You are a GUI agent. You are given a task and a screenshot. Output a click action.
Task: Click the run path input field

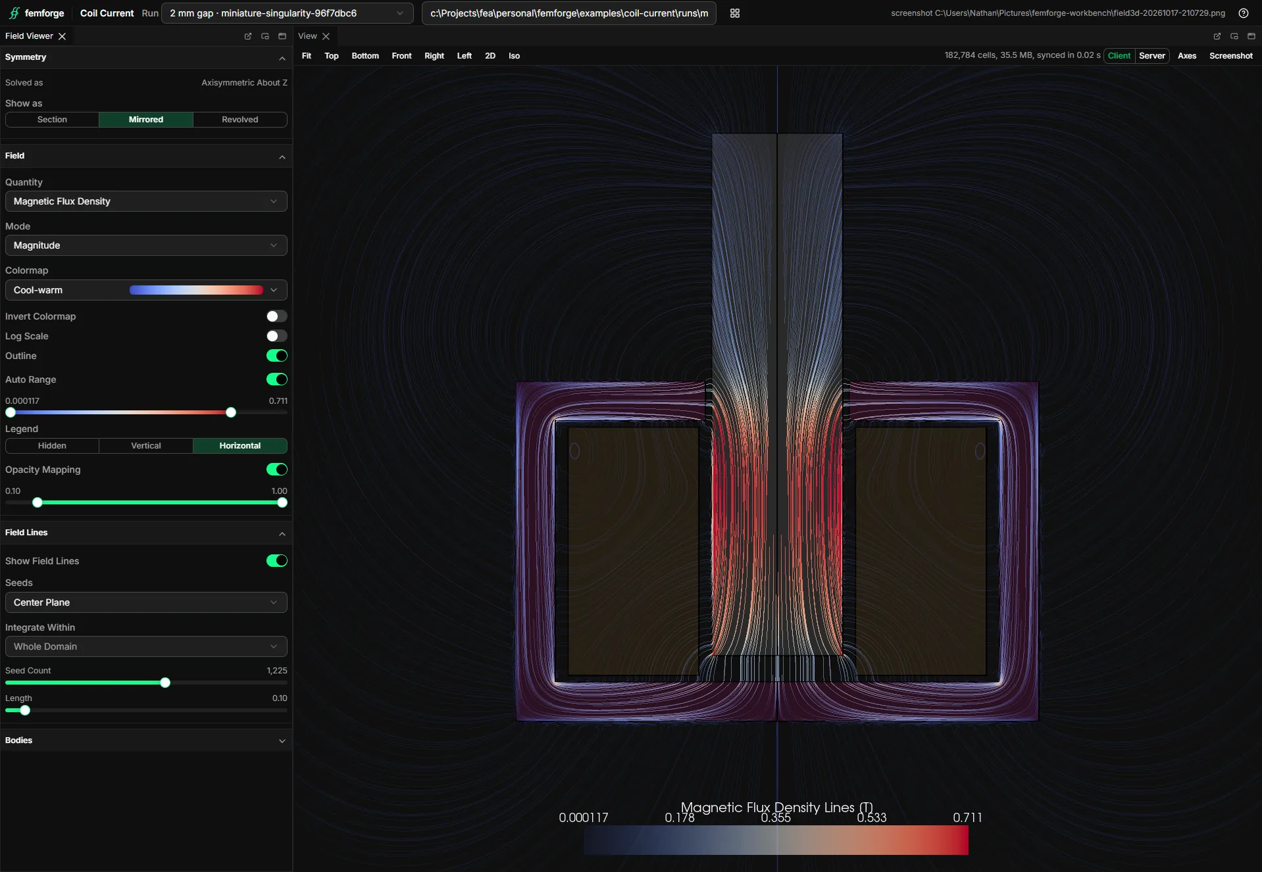(569, 13)
